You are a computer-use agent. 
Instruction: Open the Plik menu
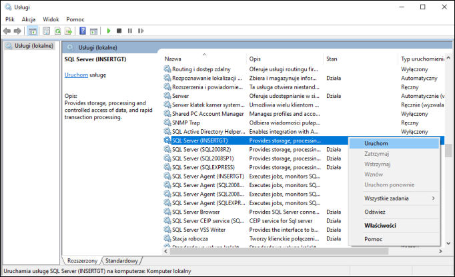tap(9, 19)
